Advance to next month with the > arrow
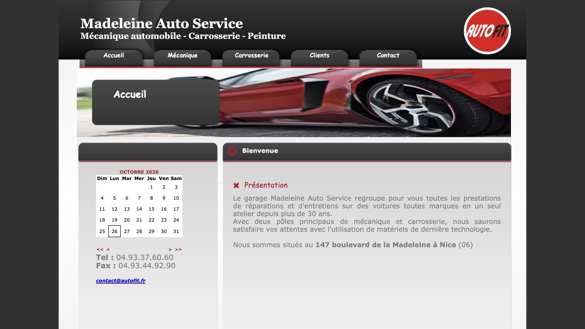Viewport: 585px width, 329px height. [170, 249]
